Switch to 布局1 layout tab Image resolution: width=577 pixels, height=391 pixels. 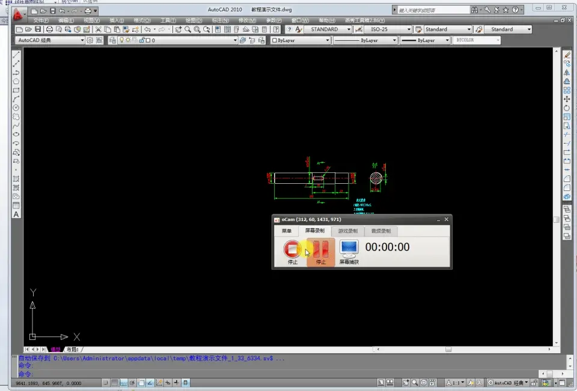[73, 350]
